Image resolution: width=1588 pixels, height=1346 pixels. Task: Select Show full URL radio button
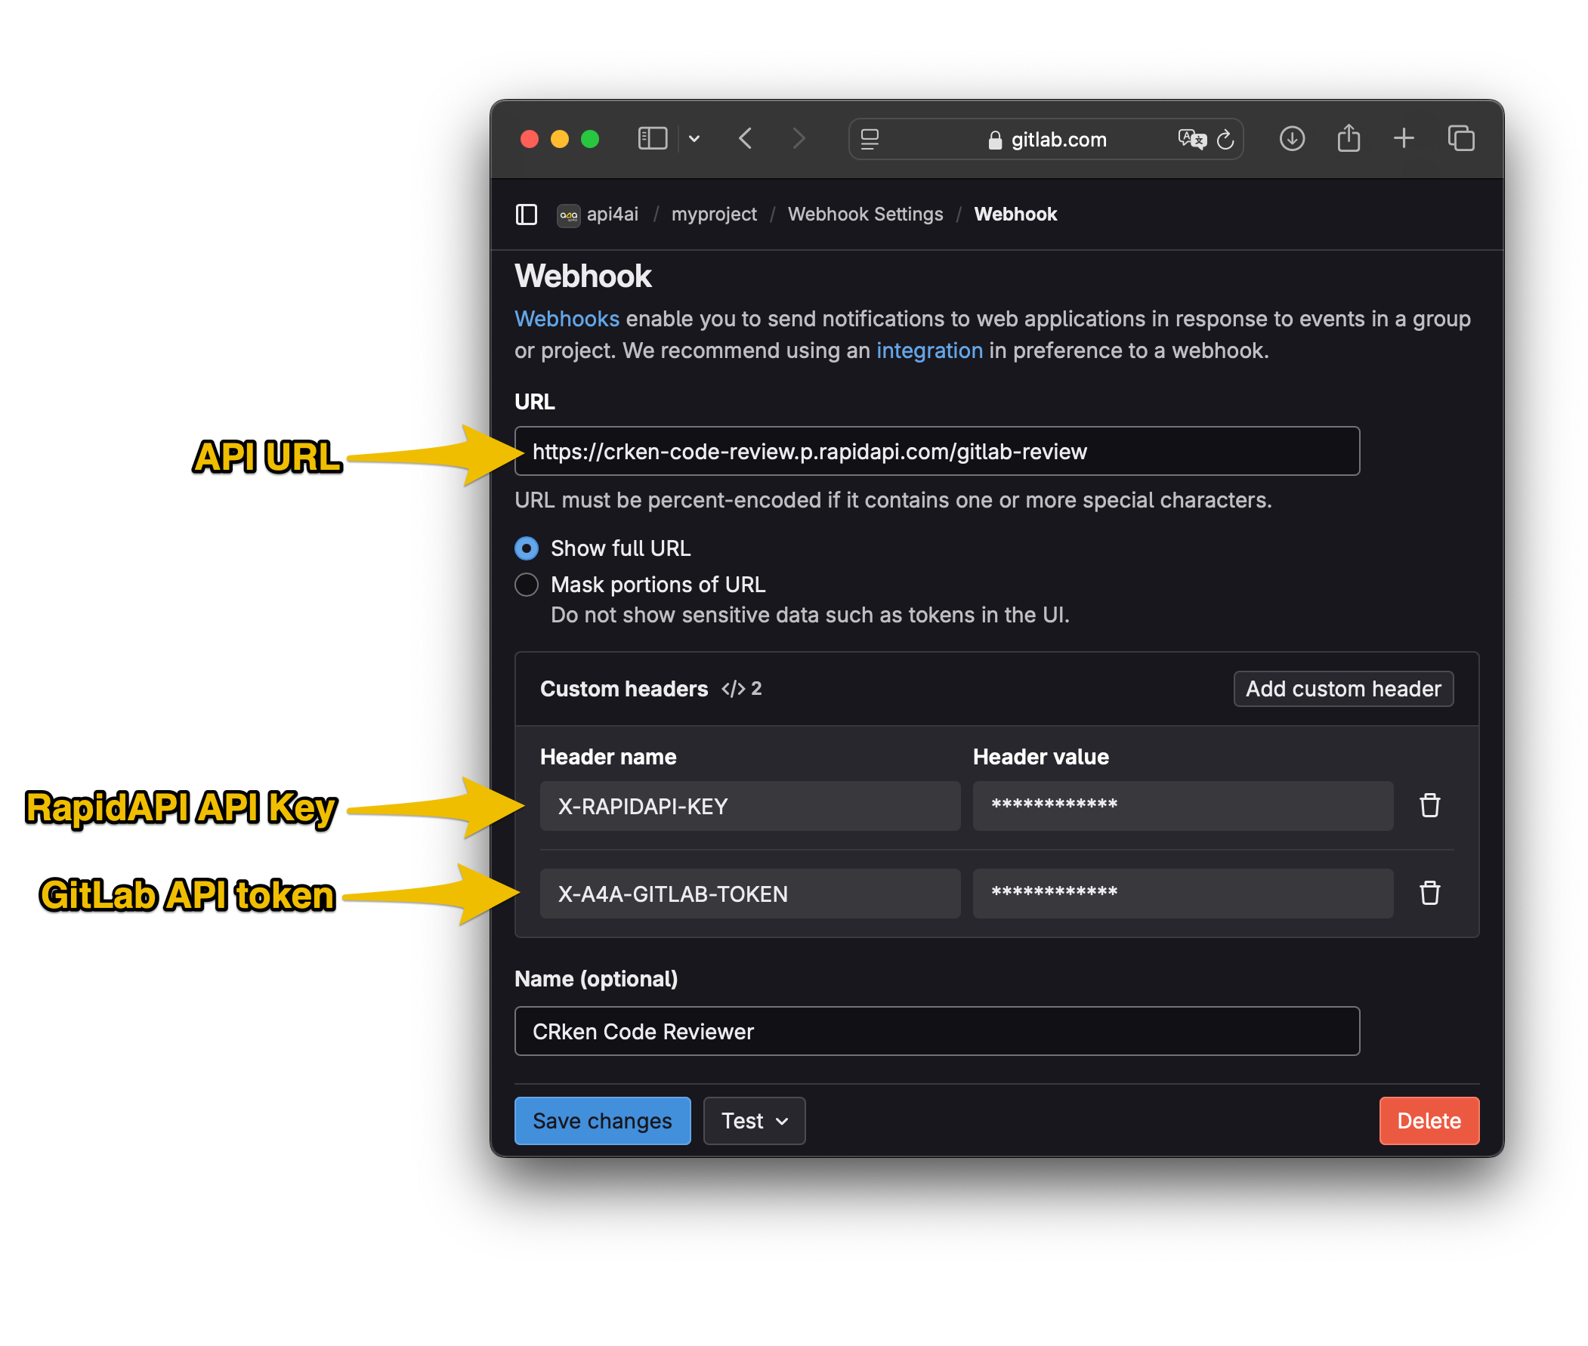526,548
